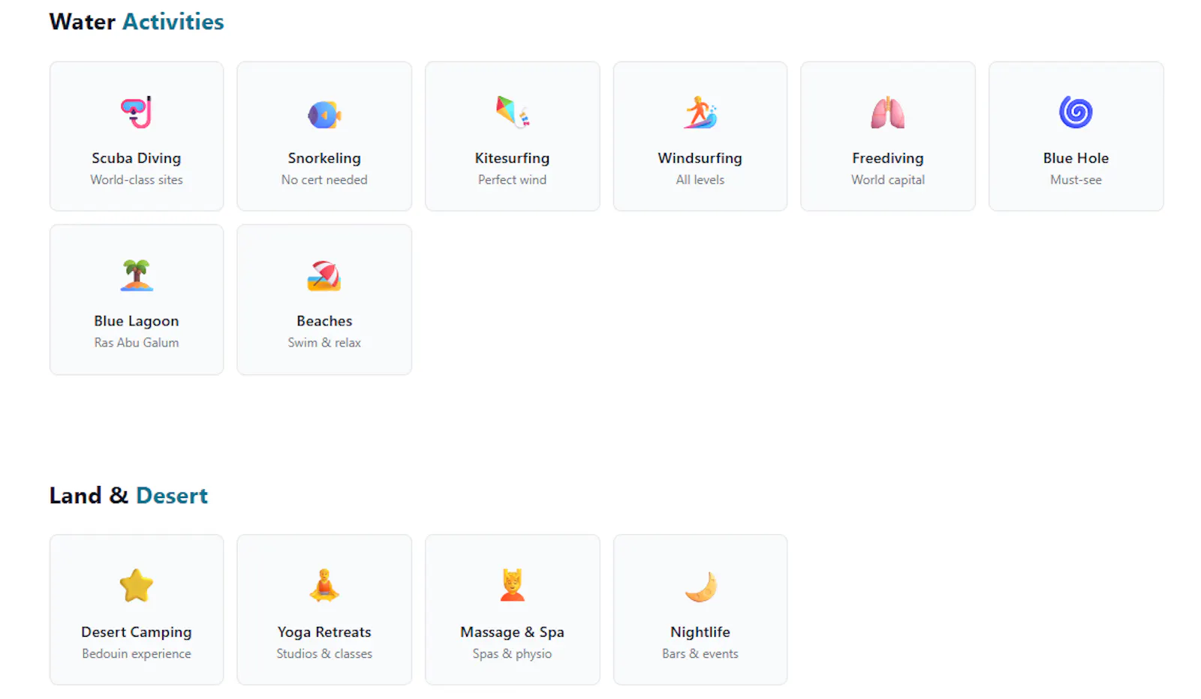Click the Blue Lagoon title
This screenshot has height=699, width=1201.
(137, 321)
